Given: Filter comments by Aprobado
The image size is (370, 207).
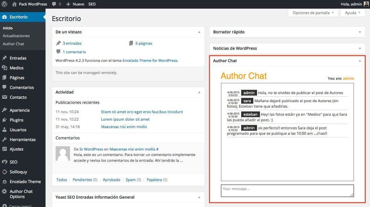Looking at the screenshot, I should [111, 180].
